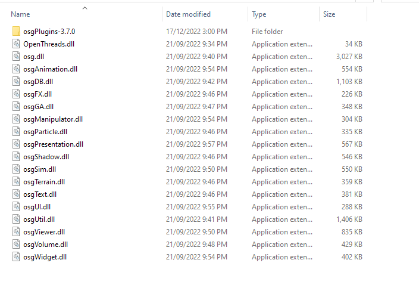
Task: Click the osgWidget.dll file icon
Action: tap(16, 257)
